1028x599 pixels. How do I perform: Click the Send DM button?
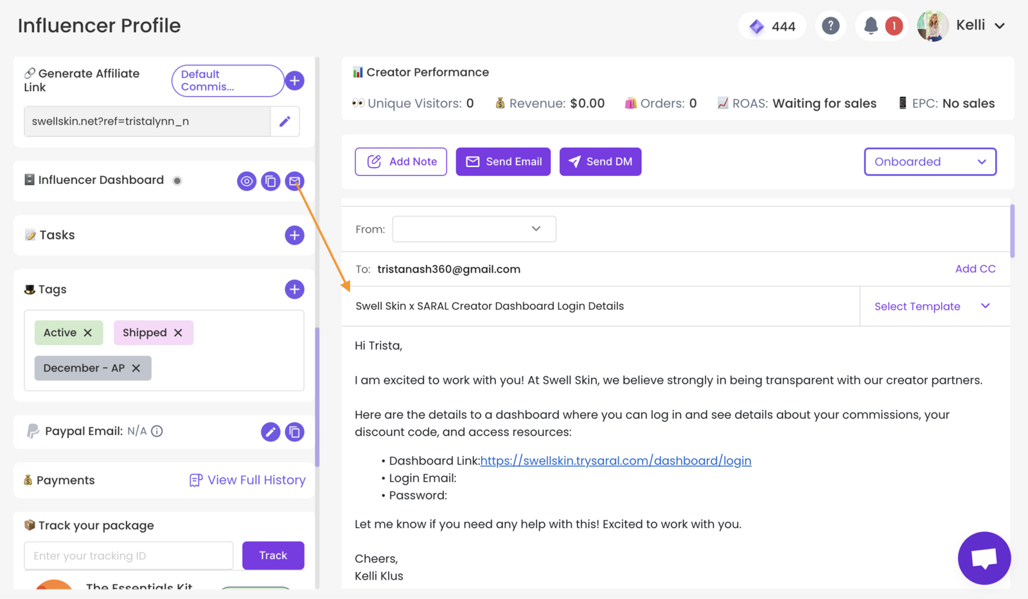point(600,161)
